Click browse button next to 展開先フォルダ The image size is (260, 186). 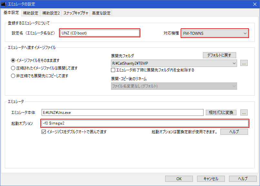tap(244, 63)
